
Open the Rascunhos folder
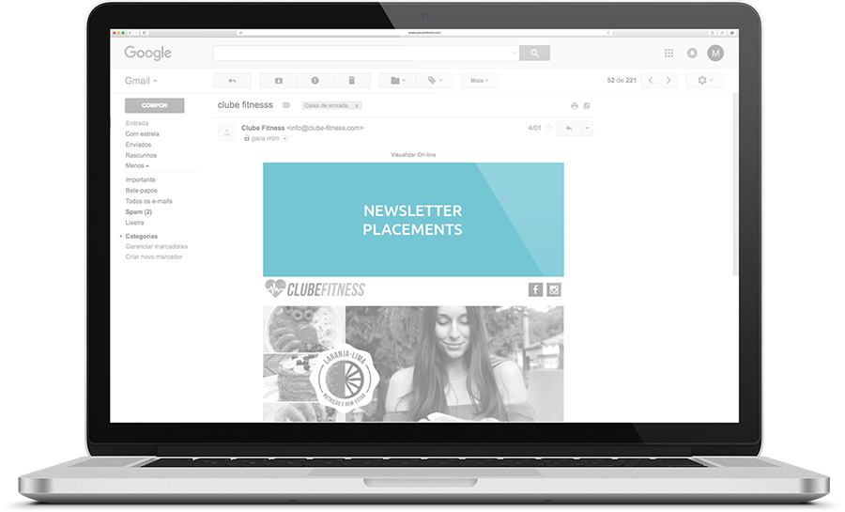point(141,156)
